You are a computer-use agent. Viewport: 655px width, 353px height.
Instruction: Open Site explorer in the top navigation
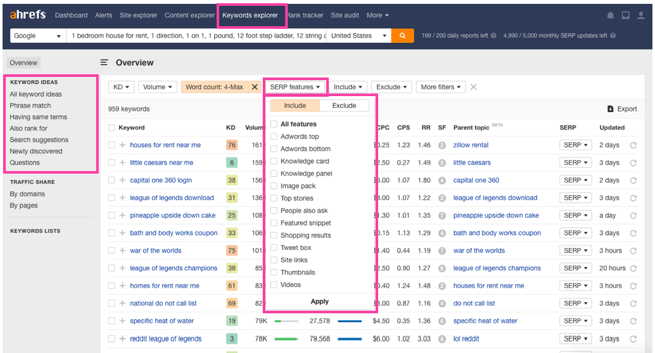[x=138, y=15]
